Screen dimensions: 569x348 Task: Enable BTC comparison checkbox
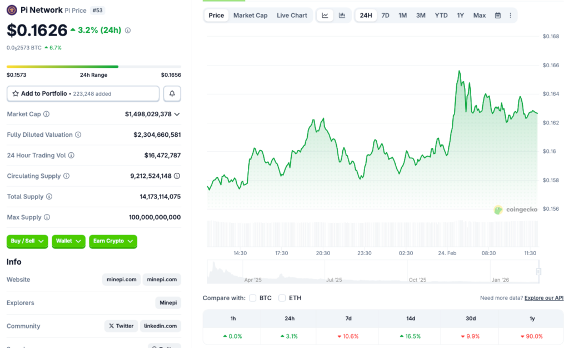[253, 298]
